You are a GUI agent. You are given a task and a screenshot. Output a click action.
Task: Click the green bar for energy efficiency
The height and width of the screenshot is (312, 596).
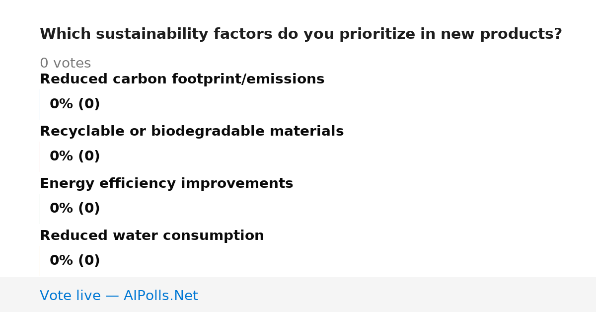pyautogui.click(x=40, y=209)
